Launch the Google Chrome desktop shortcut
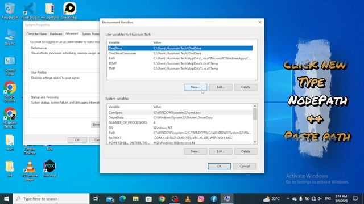This screenshot has width=364, height=204. click(x=10, y=91)
